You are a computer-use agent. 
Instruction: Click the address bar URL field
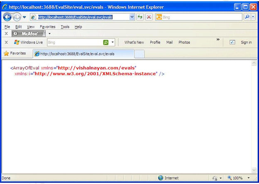point(82,17)
